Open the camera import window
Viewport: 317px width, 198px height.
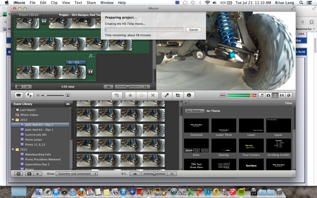[x=19, y=95]
